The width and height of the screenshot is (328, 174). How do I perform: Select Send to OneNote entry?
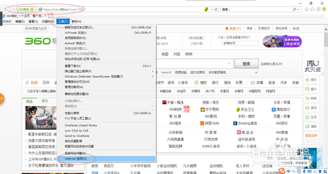click(106, 136)
